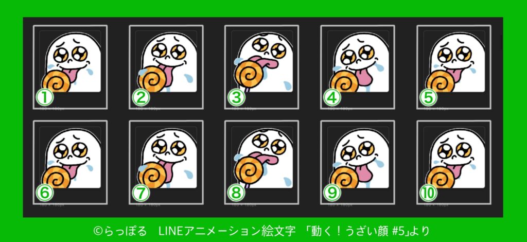Click the LINE animation emoji credit caption
The image size is (527, 242).
(261, 231)
